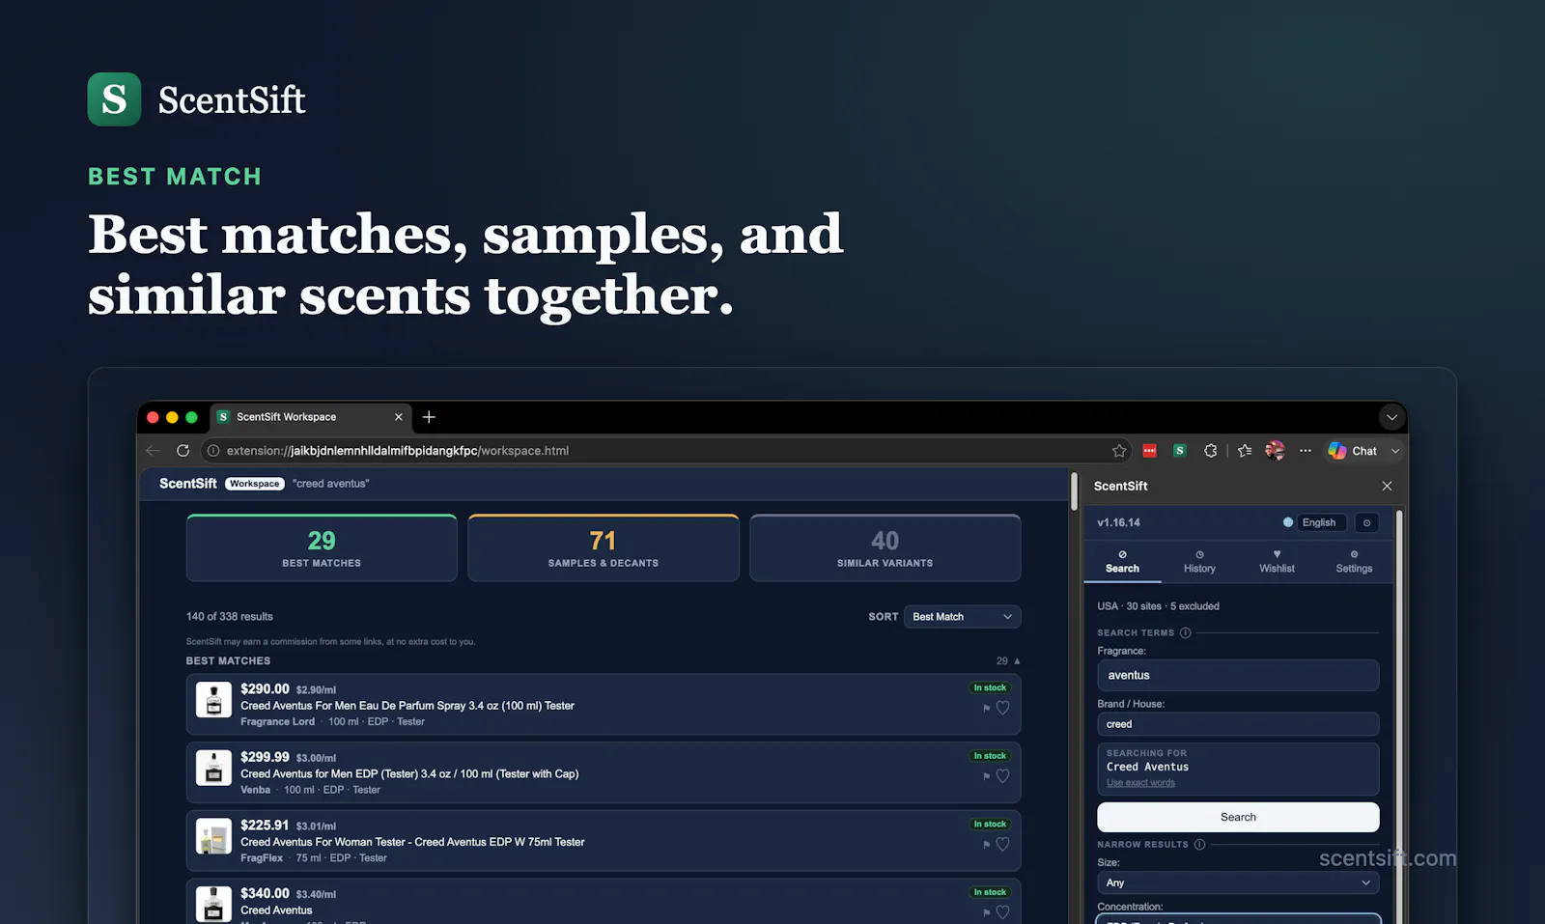1545x924 pixels.
Task: Switch to the Settings tab
Action: (x=1354, y=562)
